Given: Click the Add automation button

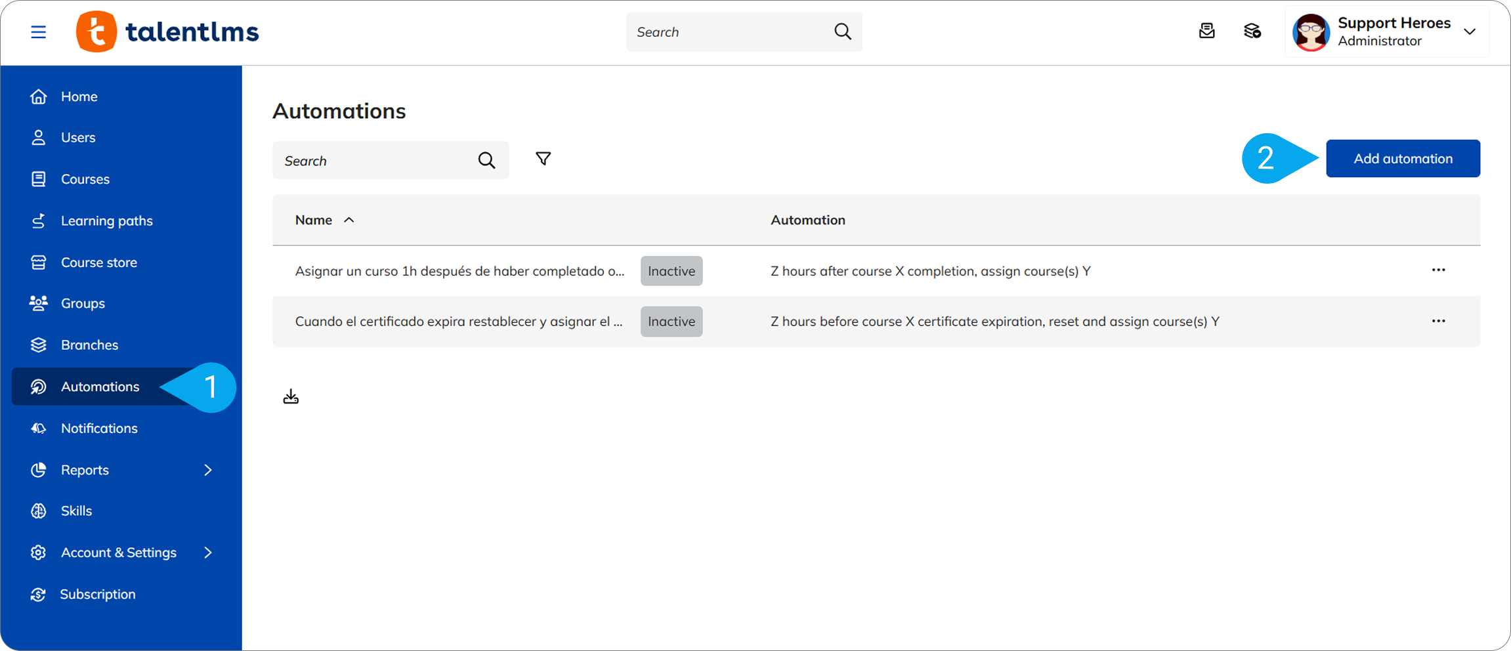Looking at the screenshot, I should (1403, 159).
